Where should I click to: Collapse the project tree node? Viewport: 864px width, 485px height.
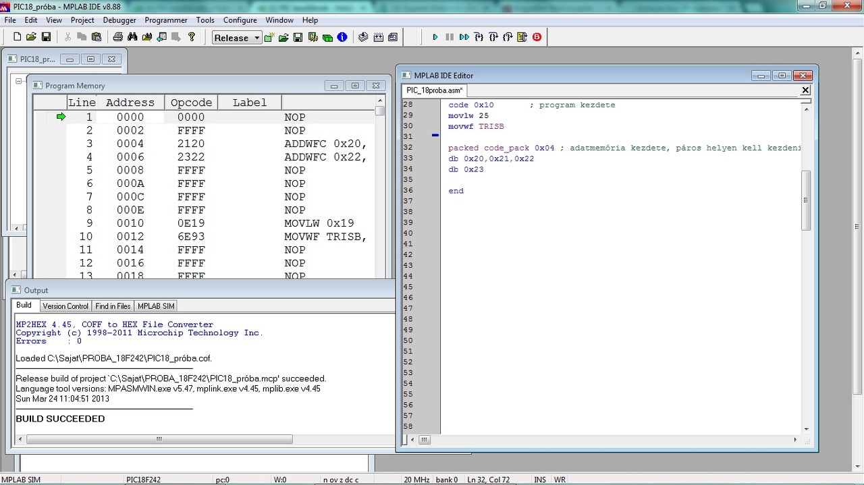[19, 82]
